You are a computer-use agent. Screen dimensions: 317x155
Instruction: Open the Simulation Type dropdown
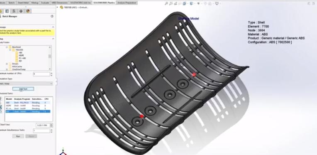26,84
